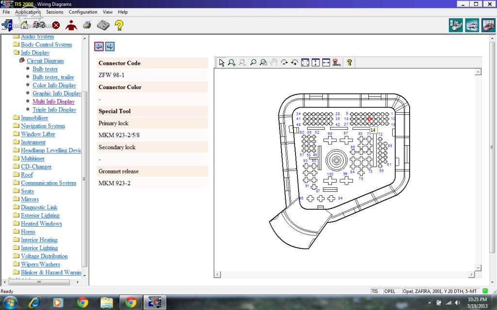The width and height of the screenshot is (497, 310).
Task: Open the Color Info Display link
Action: point(54,85)
